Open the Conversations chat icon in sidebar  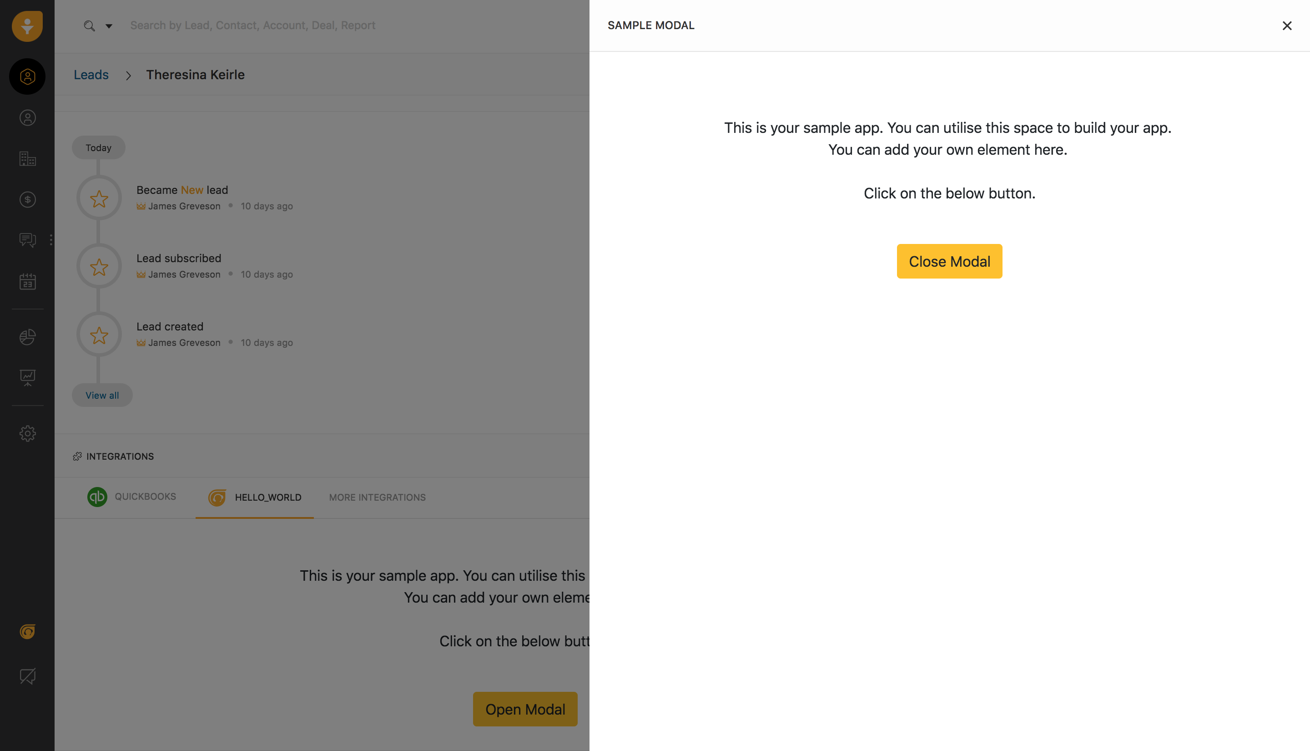coord(27,240)
